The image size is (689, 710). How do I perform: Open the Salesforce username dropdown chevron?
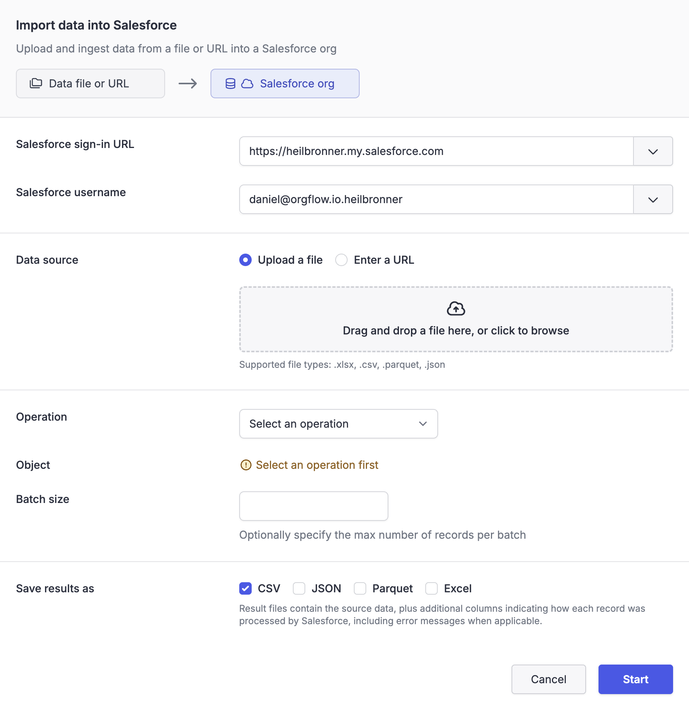pyautogui.click(x=653, y=200)
